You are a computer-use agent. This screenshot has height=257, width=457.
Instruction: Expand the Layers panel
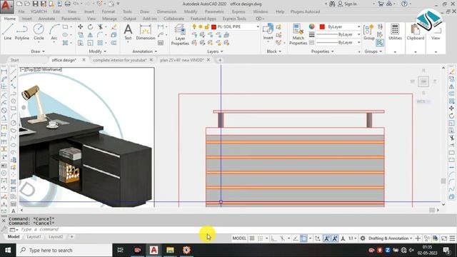click(215, 51)
